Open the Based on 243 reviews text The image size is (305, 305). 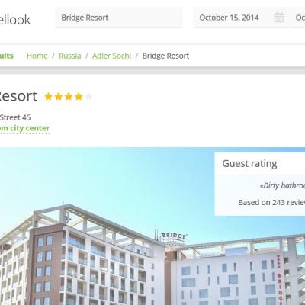pos(271,202)
